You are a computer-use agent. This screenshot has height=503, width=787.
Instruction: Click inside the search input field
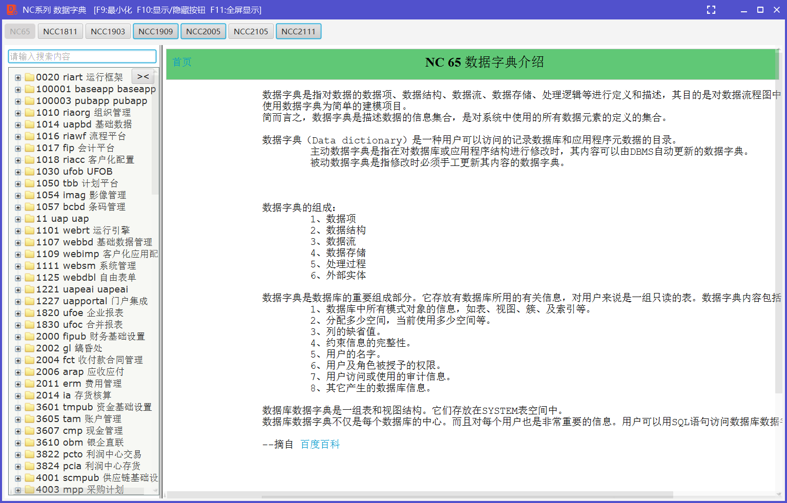82,56
